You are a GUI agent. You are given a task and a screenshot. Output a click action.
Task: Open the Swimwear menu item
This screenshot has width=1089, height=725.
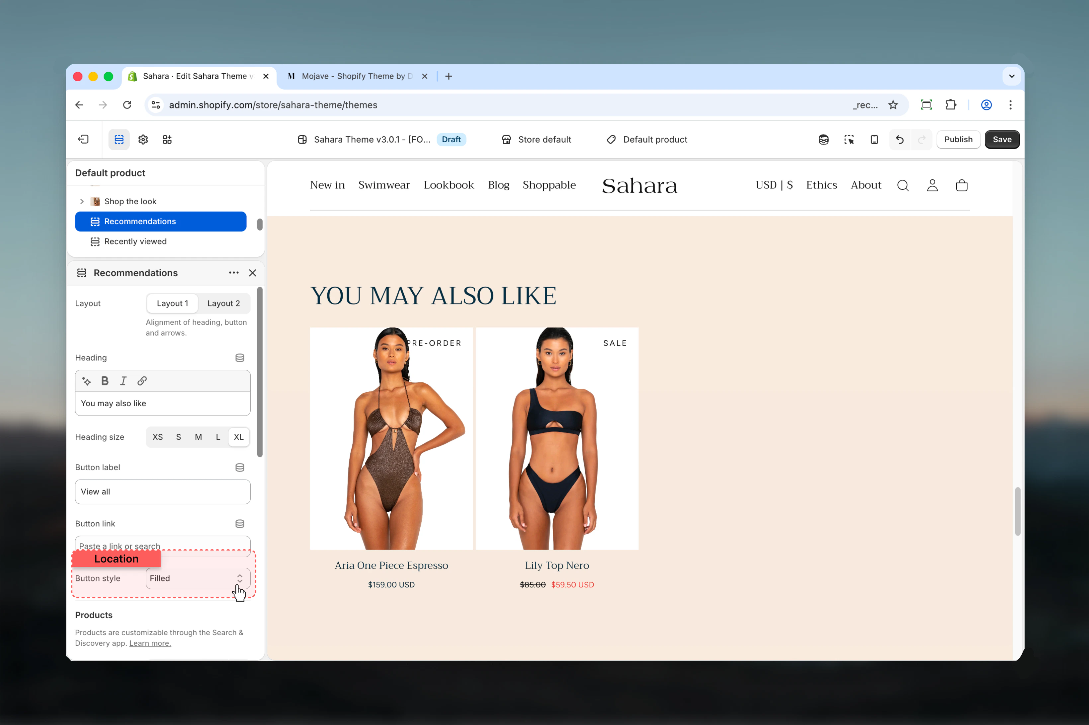pos(384,185)
